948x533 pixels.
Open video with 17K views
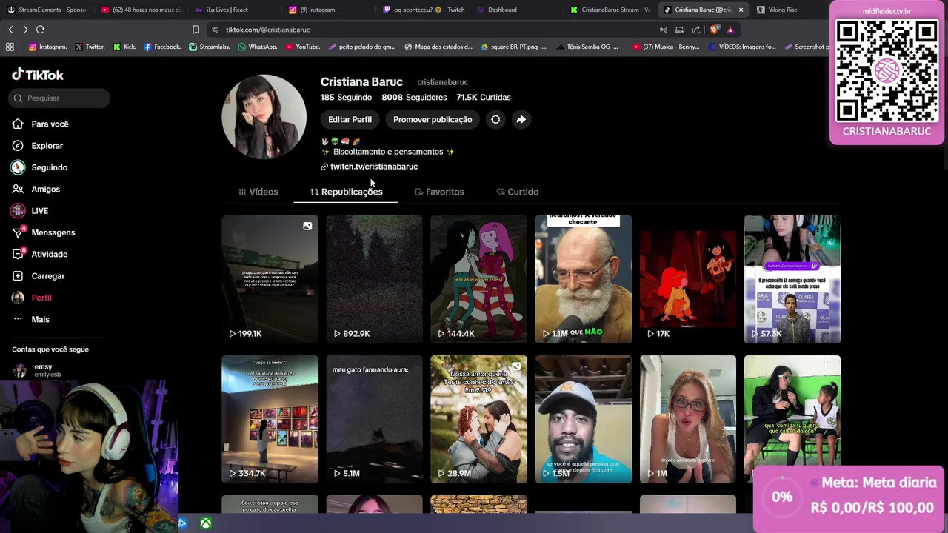tap(688, 279)
